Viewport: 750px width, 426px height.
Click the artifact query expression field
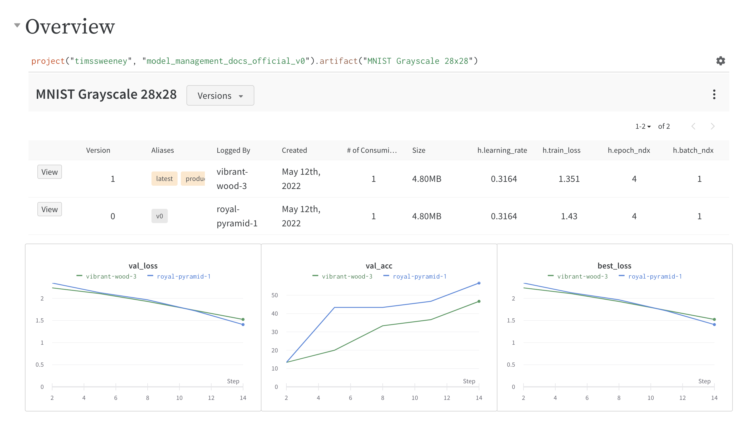pos(255,61)
